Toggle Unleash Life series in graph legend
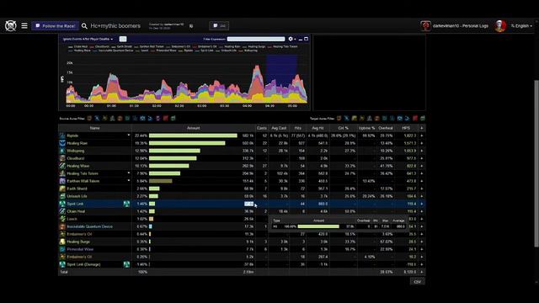This screenshot has height=303, width=539. tap(227, 50)
